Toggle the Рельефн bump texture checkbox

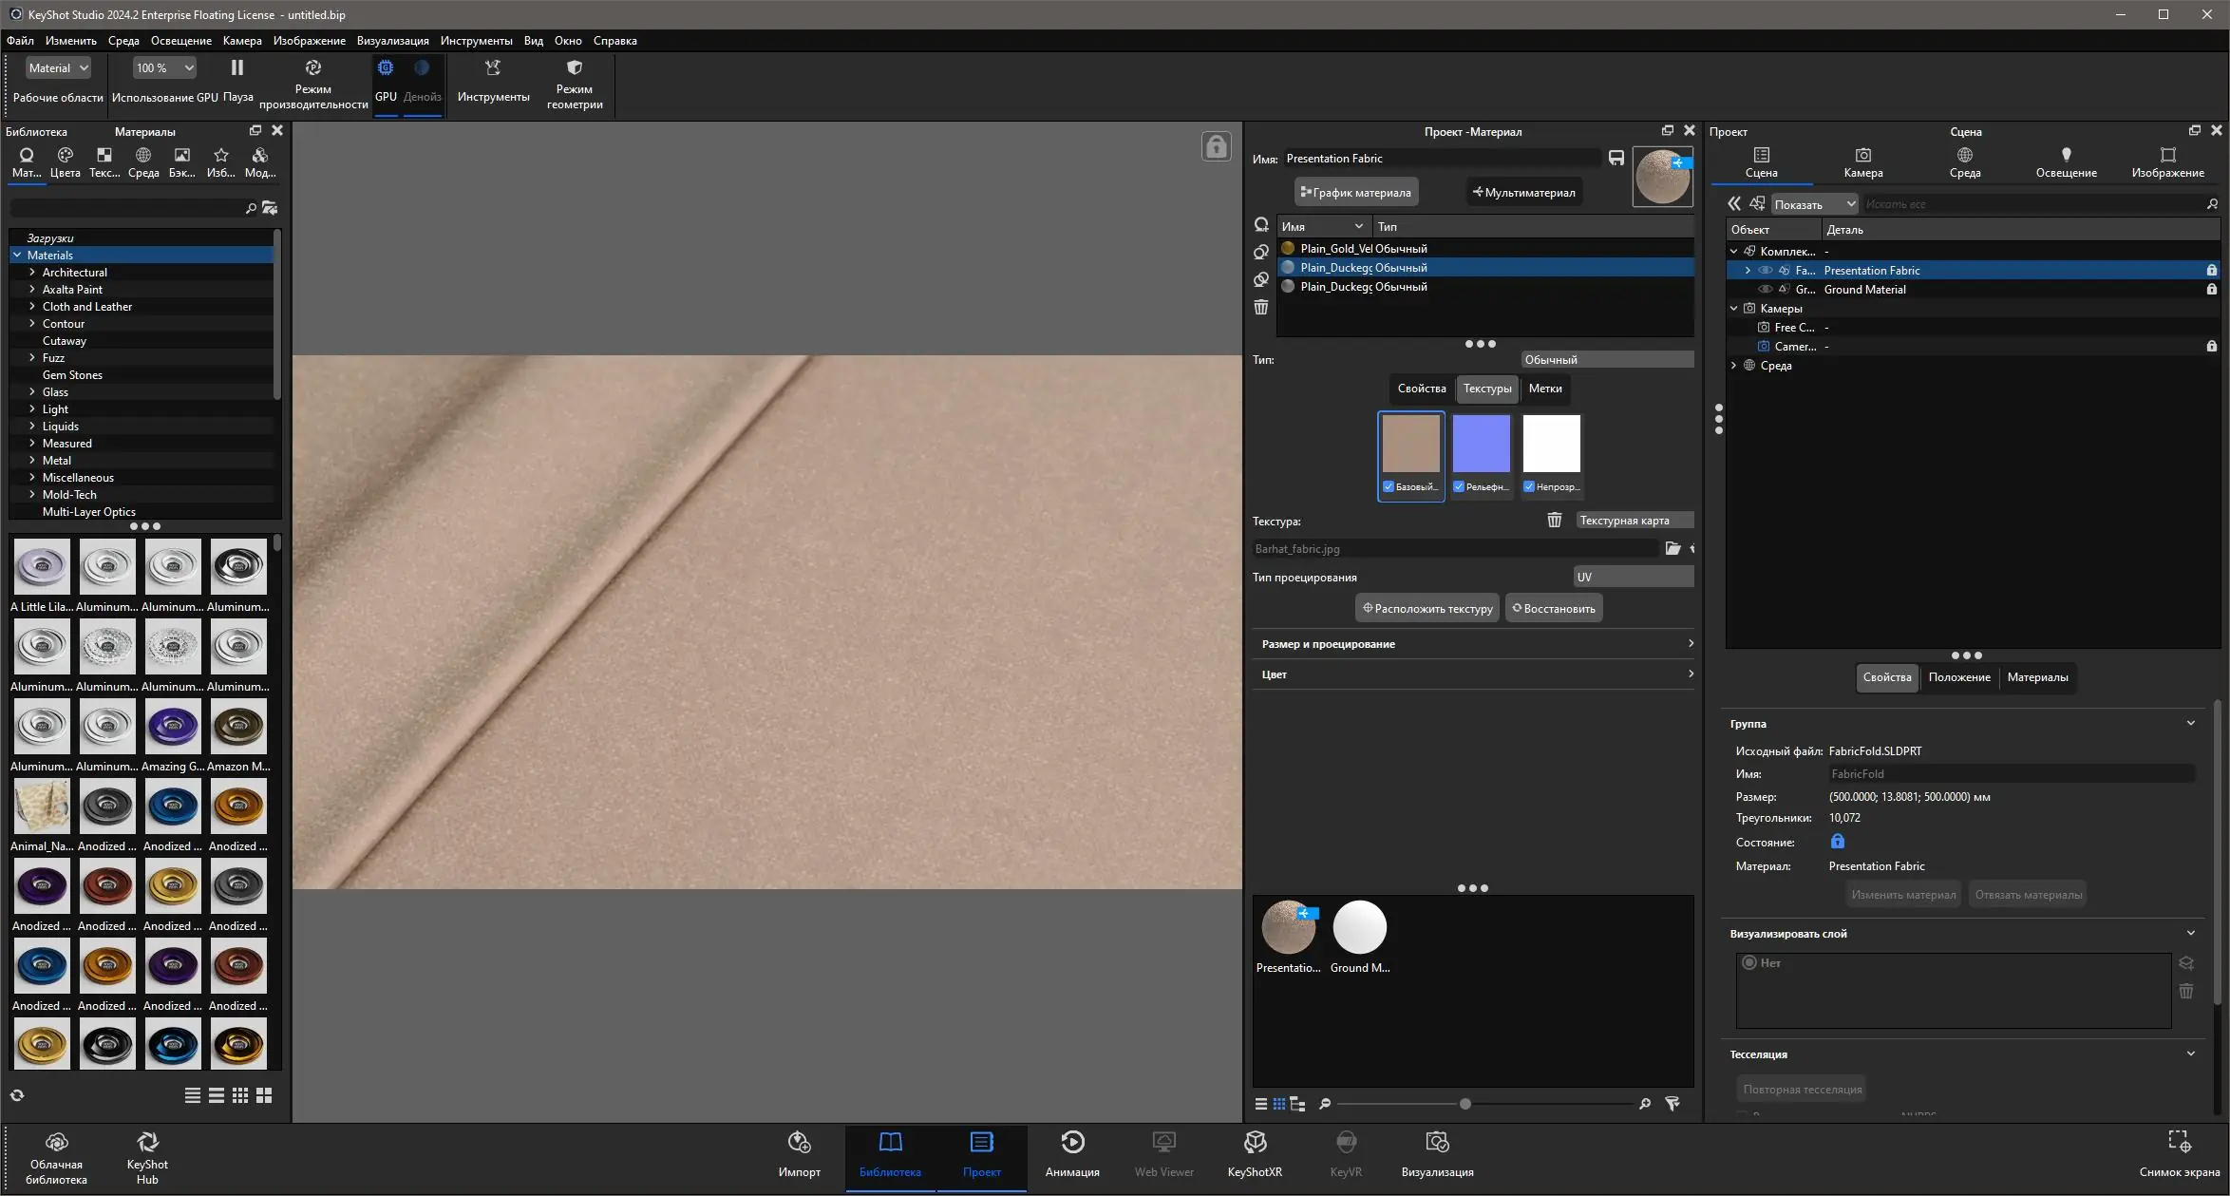tap(1459, 487)
